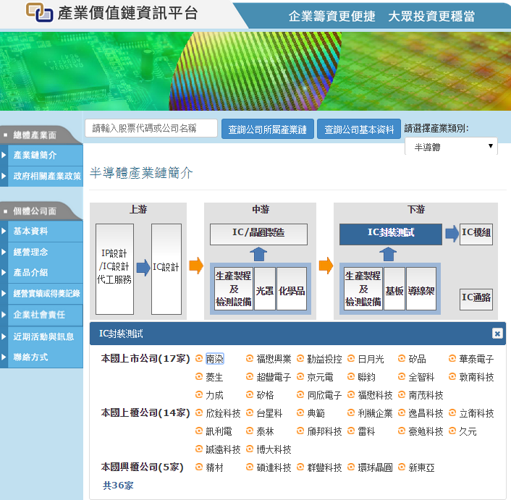
Task: Open company link 南茂科技
Action: tap(426, 395)
